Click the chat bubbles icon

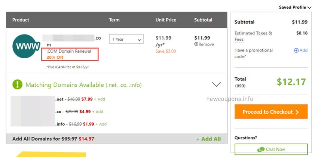tap(261, 150)
